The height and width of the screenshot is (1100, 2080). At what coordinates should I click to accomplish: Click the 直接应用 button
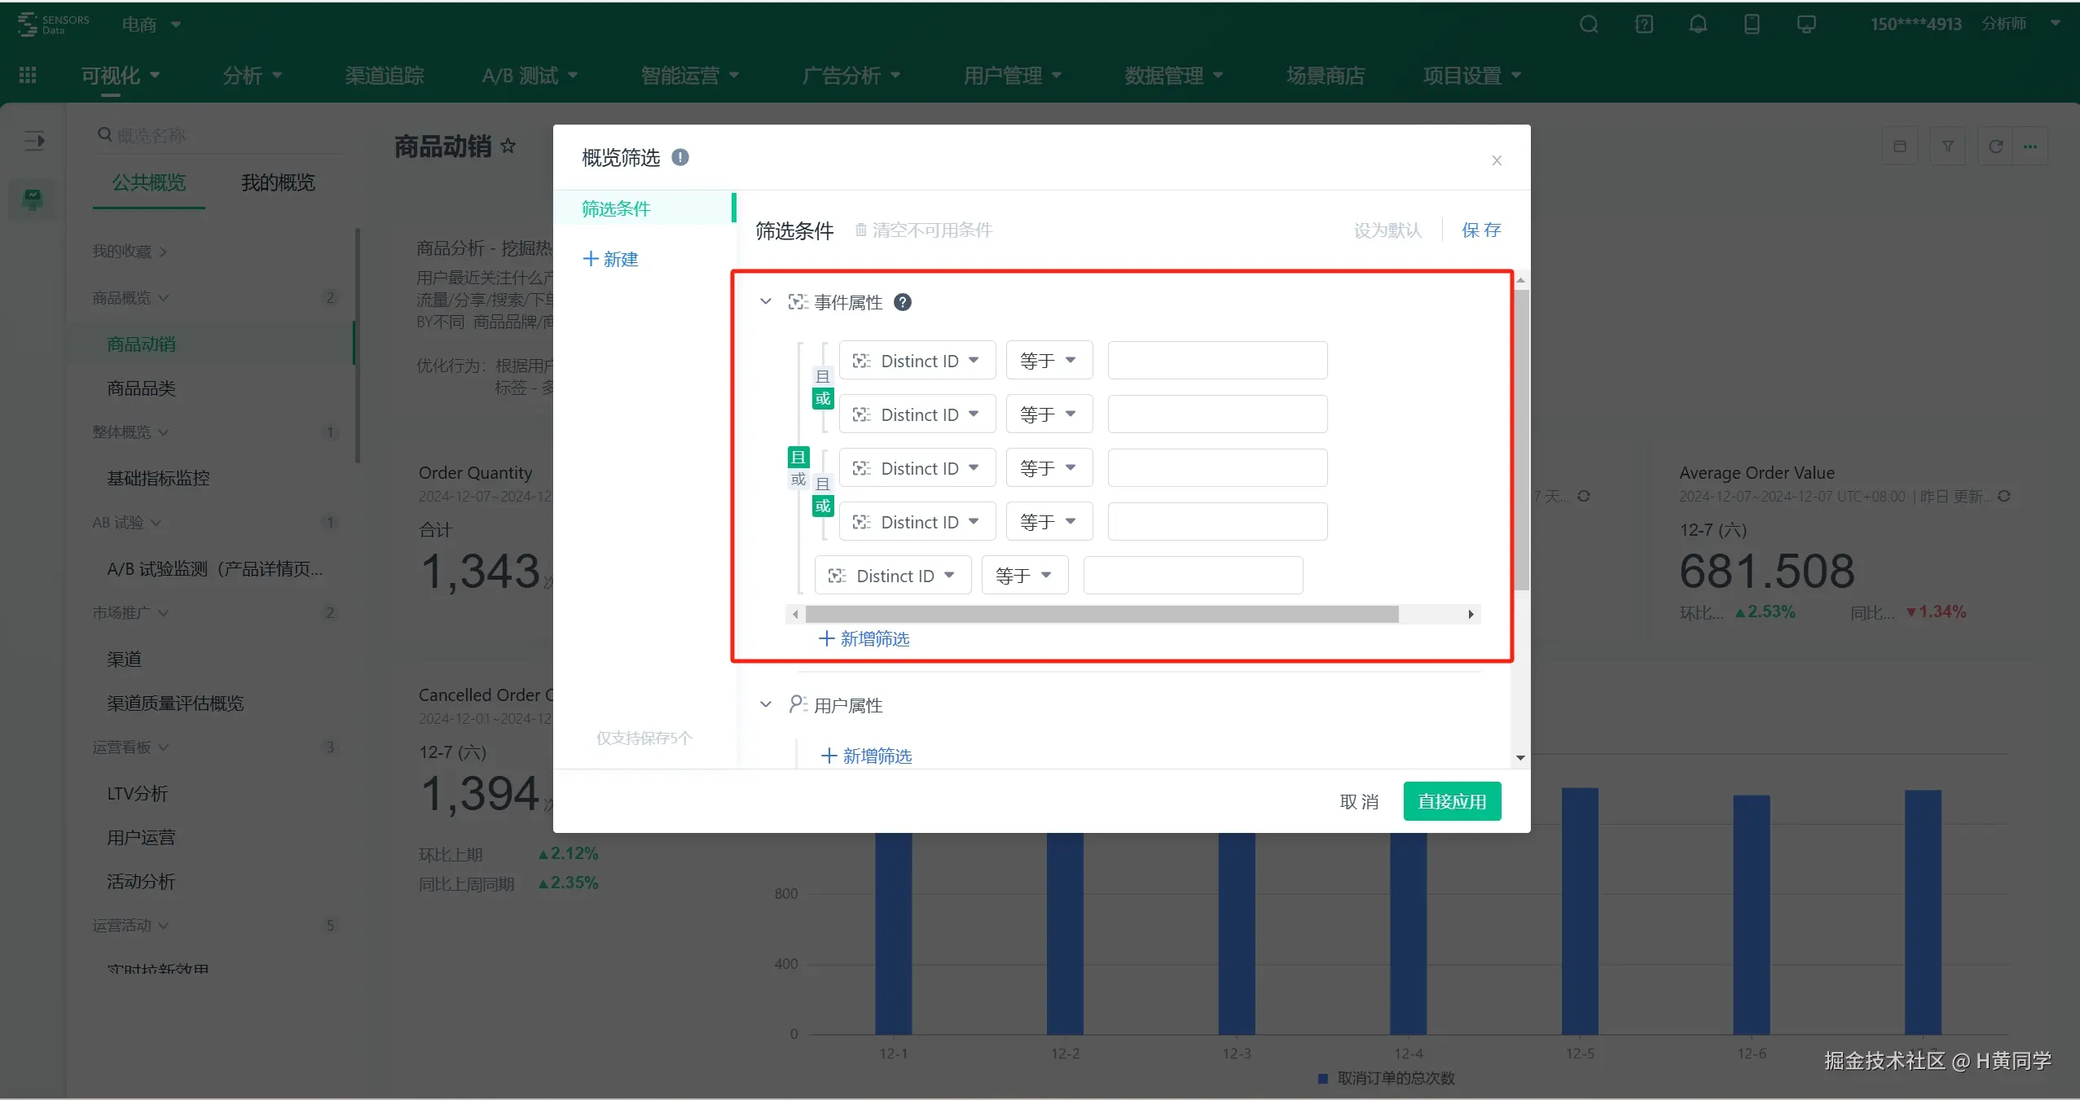[x=1451, y=801]
